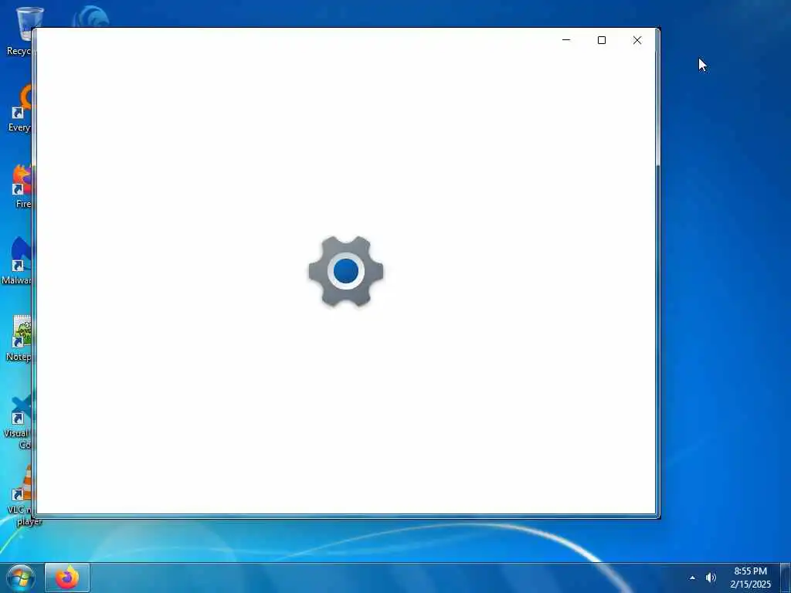Image resolution: width=791 pixels, height=593 pixels.
Task: Select the Everything desktop shortcut
Action: click(x=19, y=108)
